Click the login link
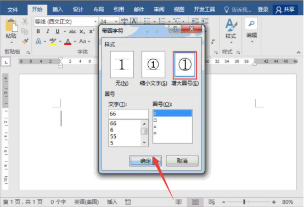 pyautogui.click(x=263, y=9)
